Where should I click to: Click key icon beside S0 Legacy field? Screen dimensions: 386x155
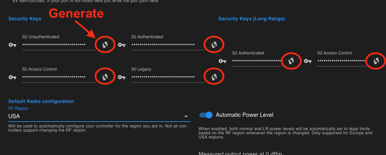(x=122, y=77)
